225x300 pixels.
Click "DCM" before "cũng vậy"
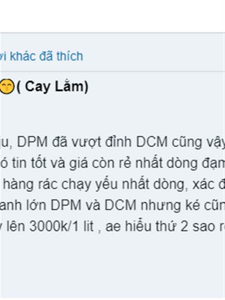click(x=152, y=142)
